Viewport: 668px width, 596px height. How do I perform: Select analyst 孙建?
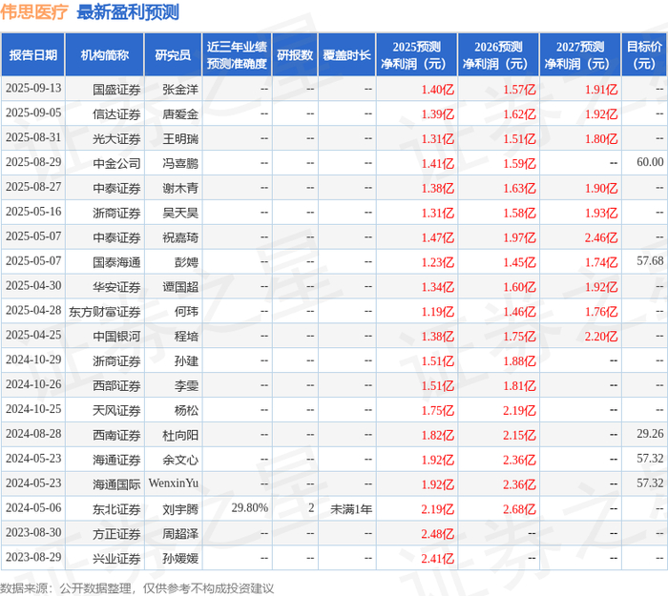pyautogui.click(x=186, y=361)
